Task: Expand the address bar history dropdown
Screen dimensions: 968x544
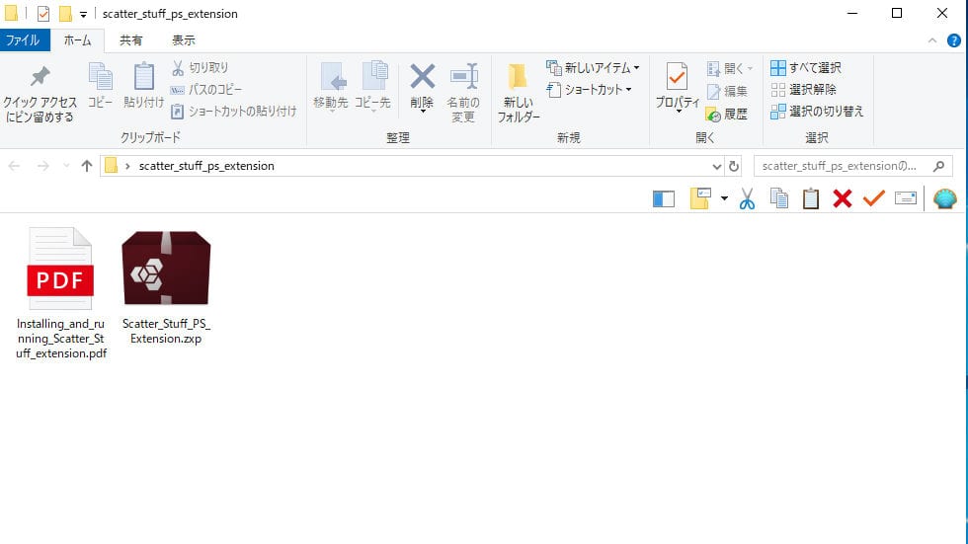Action: point(716,167)
